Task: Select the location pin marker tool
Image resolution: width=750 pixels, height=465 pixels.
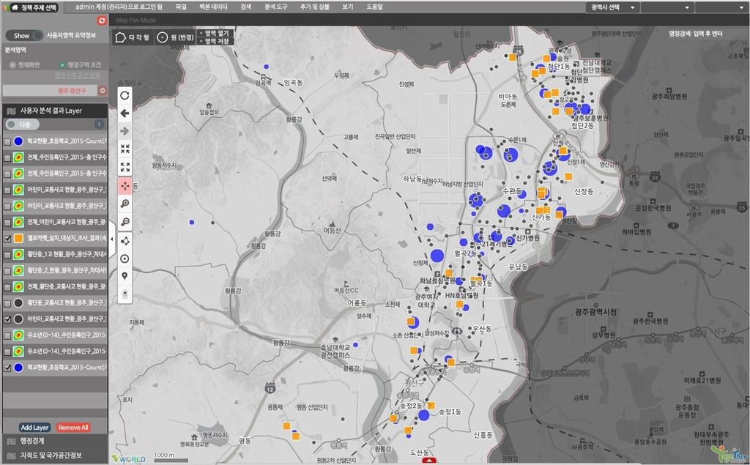Action: (x=125, y=276)
